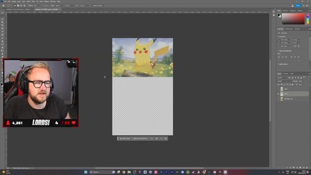Collapse the Align and Distribute section
Screen dimensions: 311x175
pyautogui.click(x=277, y=51)
